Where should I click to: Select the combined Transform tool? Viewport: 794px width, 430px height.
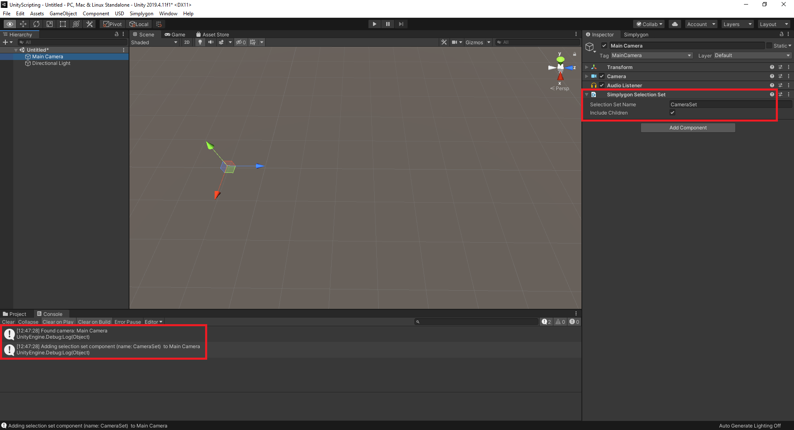pyautogui.click(x=76, y=24)
